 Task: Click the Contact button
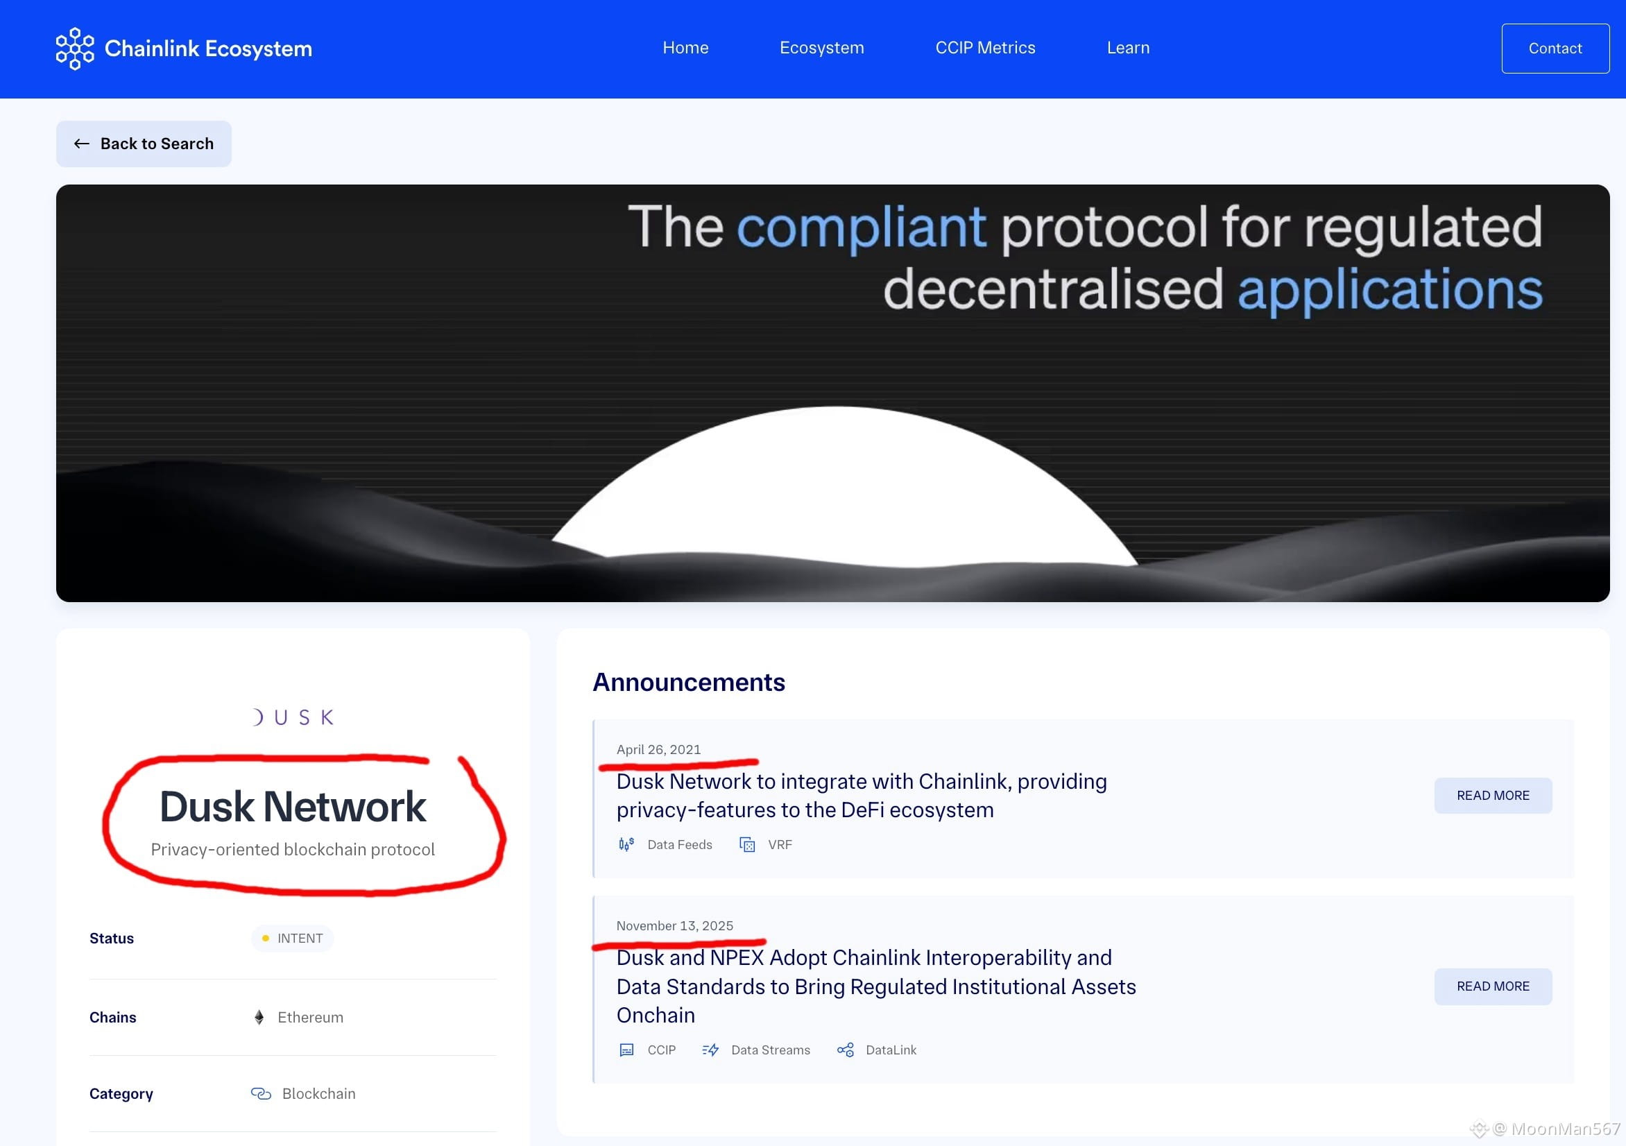[x=1555, y=48]
